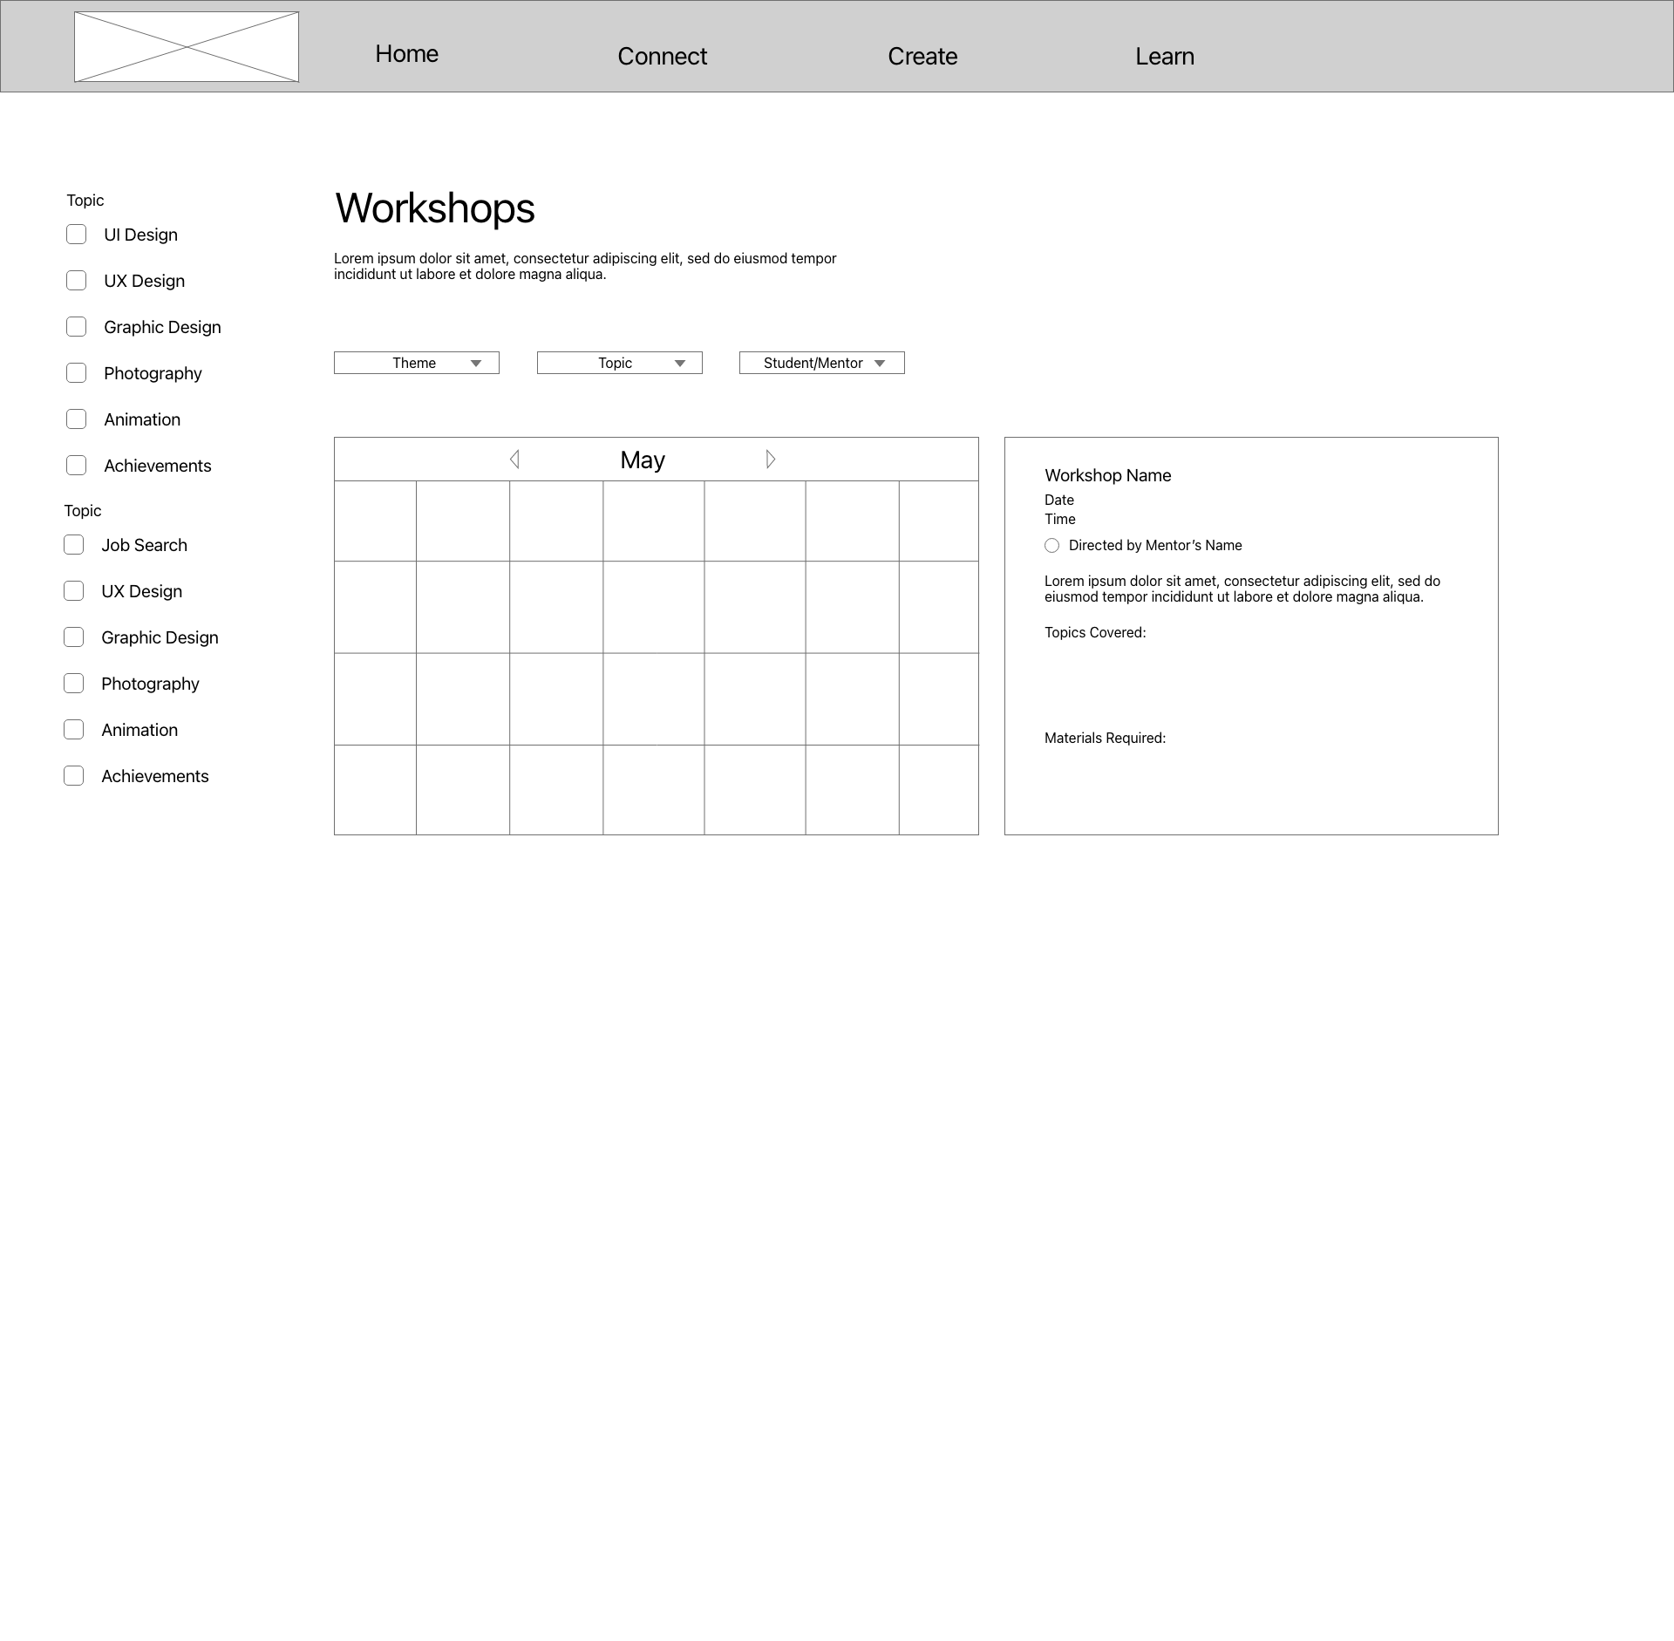This screenshot has height=1641, width=1674.
Task: Go to next month arrow after May
Action: pos(771,460)
